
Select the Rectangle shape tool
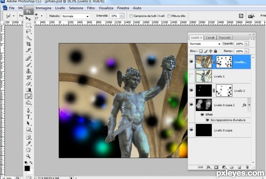[x=28, y=130]
